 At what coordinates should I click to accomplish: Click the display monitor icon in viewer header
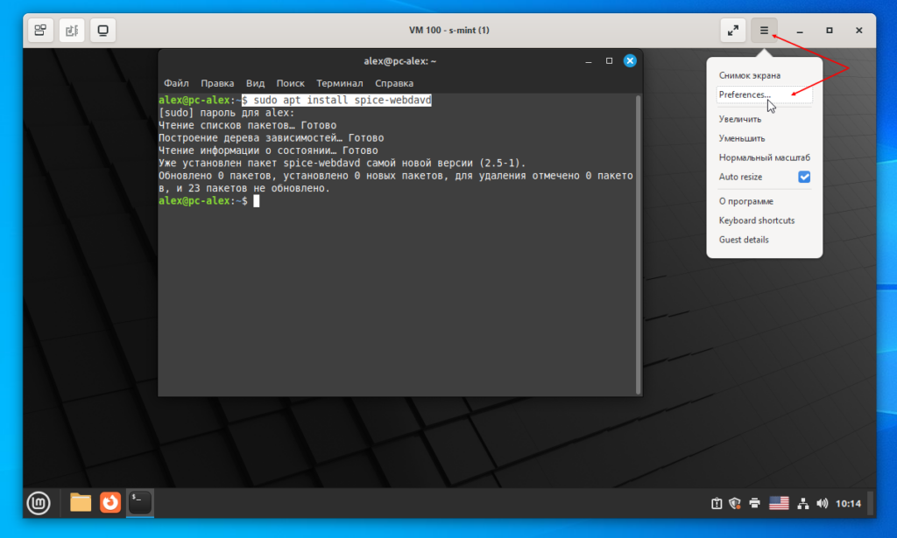point(103,31)
